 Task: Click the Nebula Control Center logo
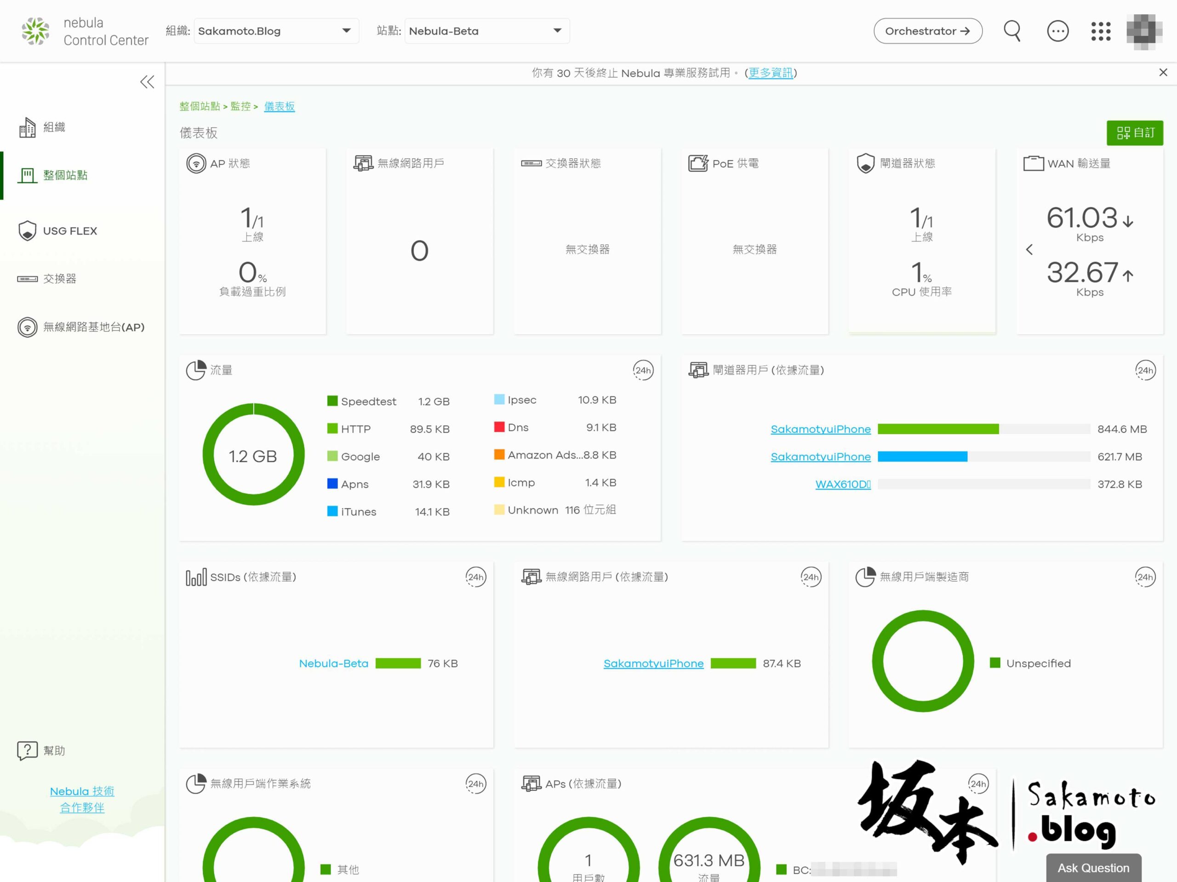click(x=85, y=31)
